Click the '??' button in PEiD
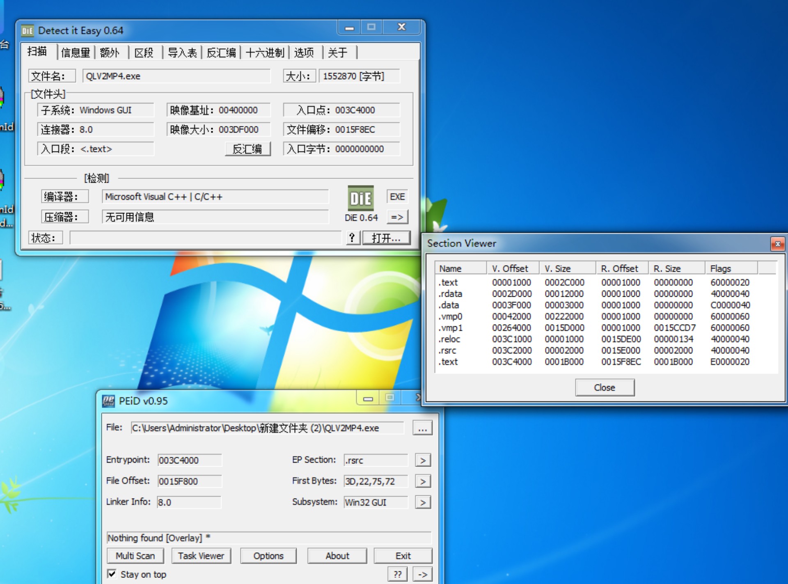 397,574
